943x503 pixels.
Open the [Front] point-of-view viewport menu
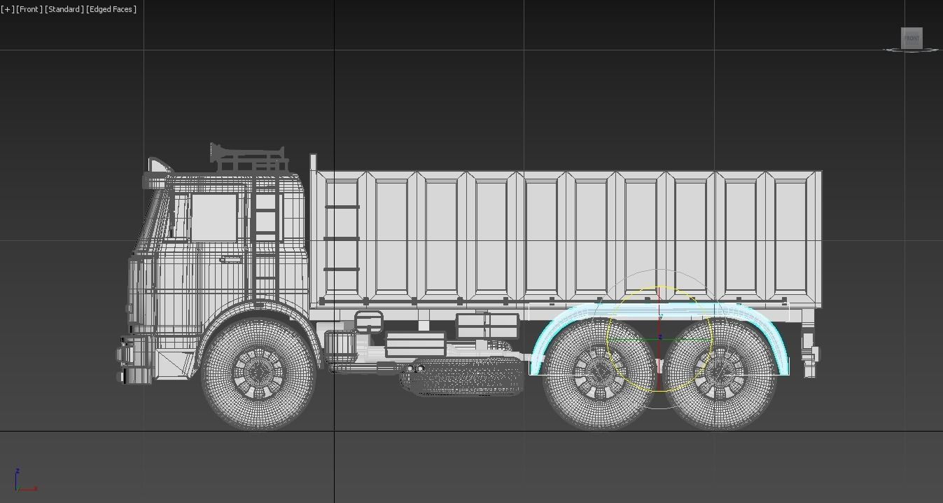pyautogui.click(x=29, y=9)
